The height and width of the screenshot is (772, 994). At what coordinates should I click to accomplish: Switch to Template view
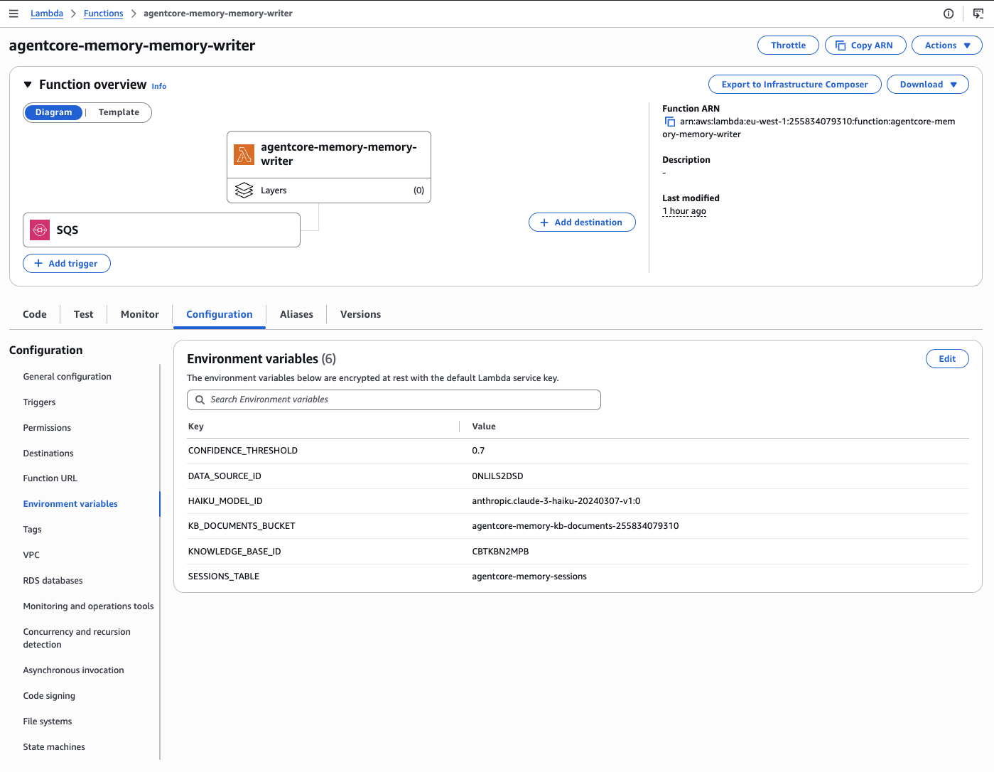pyautogui.click(x=119, y=112)
